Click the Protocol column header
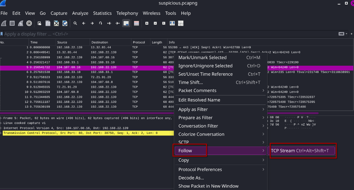Viewport: 354px width, 190px height. click(139, 42)
